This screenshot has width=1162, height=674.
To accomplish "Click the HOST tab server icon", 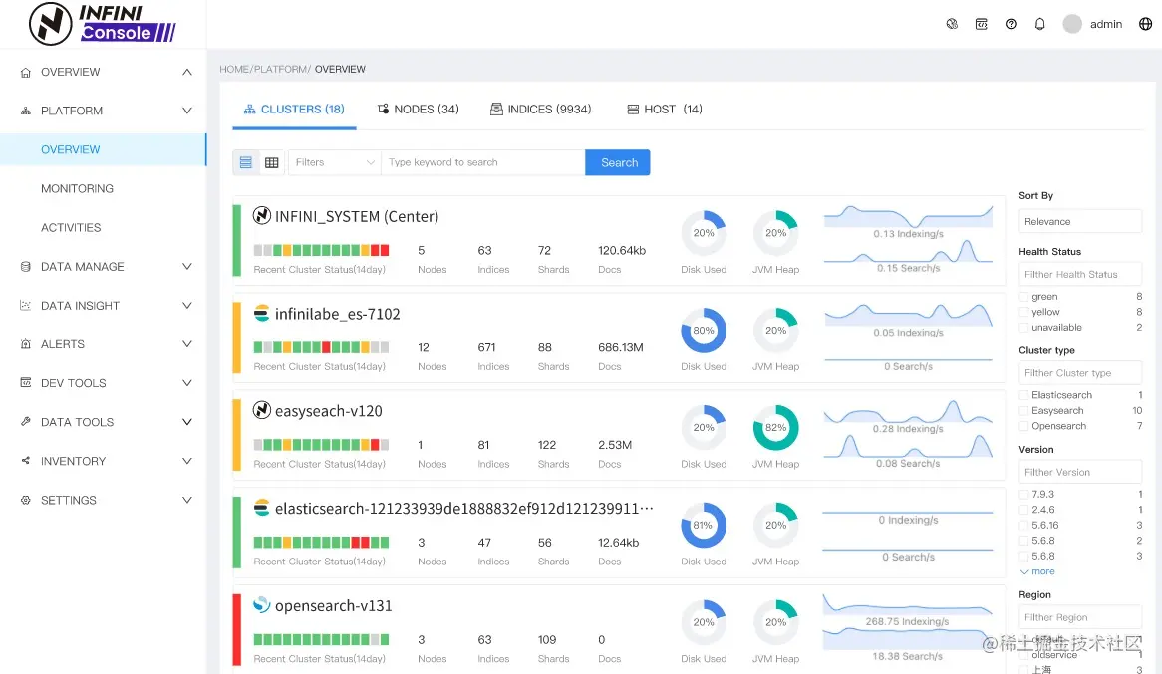I will [633, 110].
